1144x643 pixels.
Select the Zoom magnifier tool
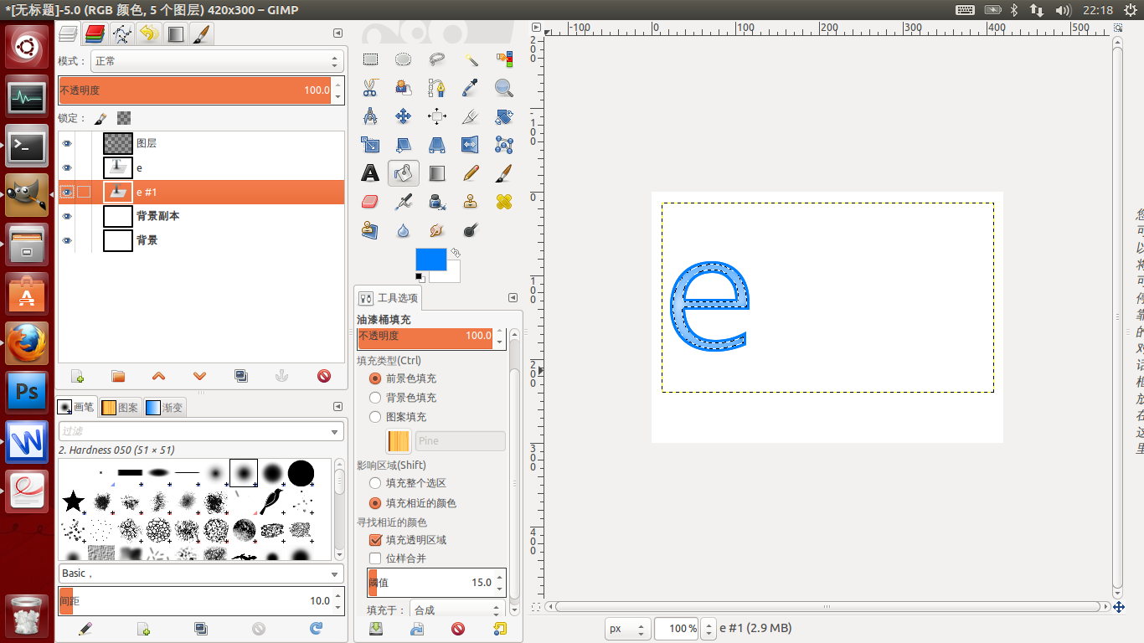503,88
